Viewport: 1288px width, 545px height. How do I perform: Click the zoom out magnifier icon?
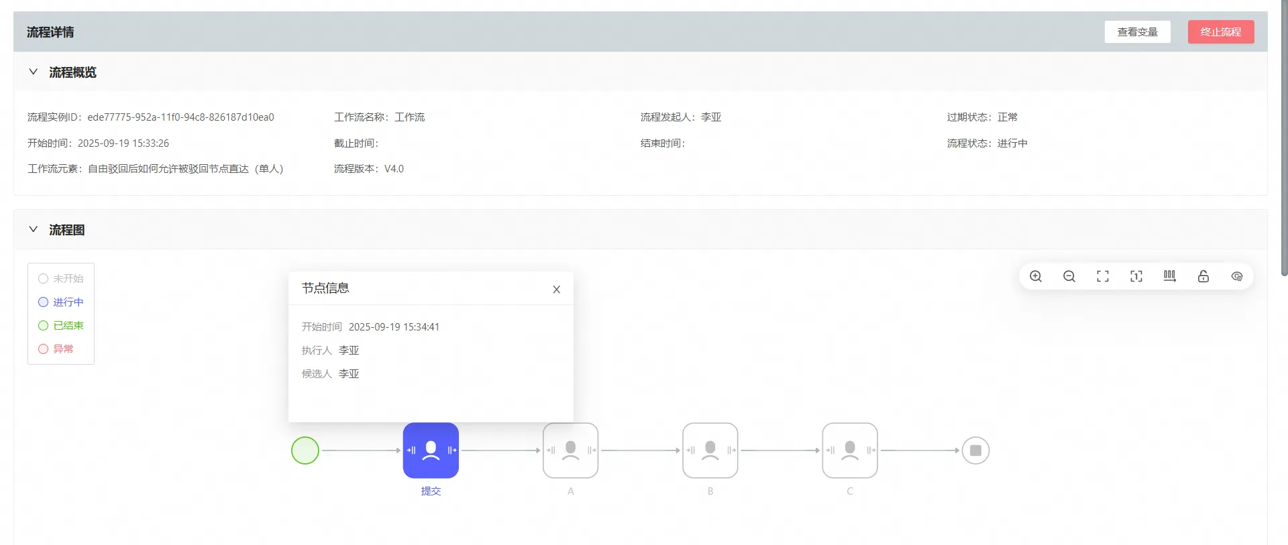click(x=1069, y=276)
